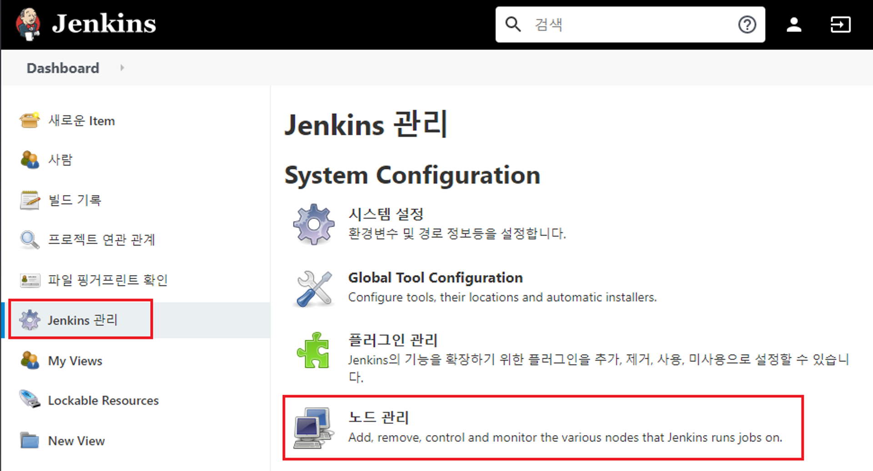Open 노드 관리 node management link

(378, 417)
